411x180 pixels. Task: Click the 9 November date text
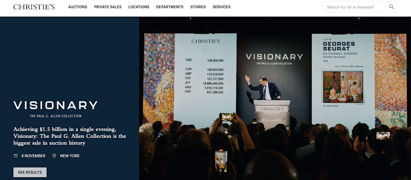pos(33,156)
